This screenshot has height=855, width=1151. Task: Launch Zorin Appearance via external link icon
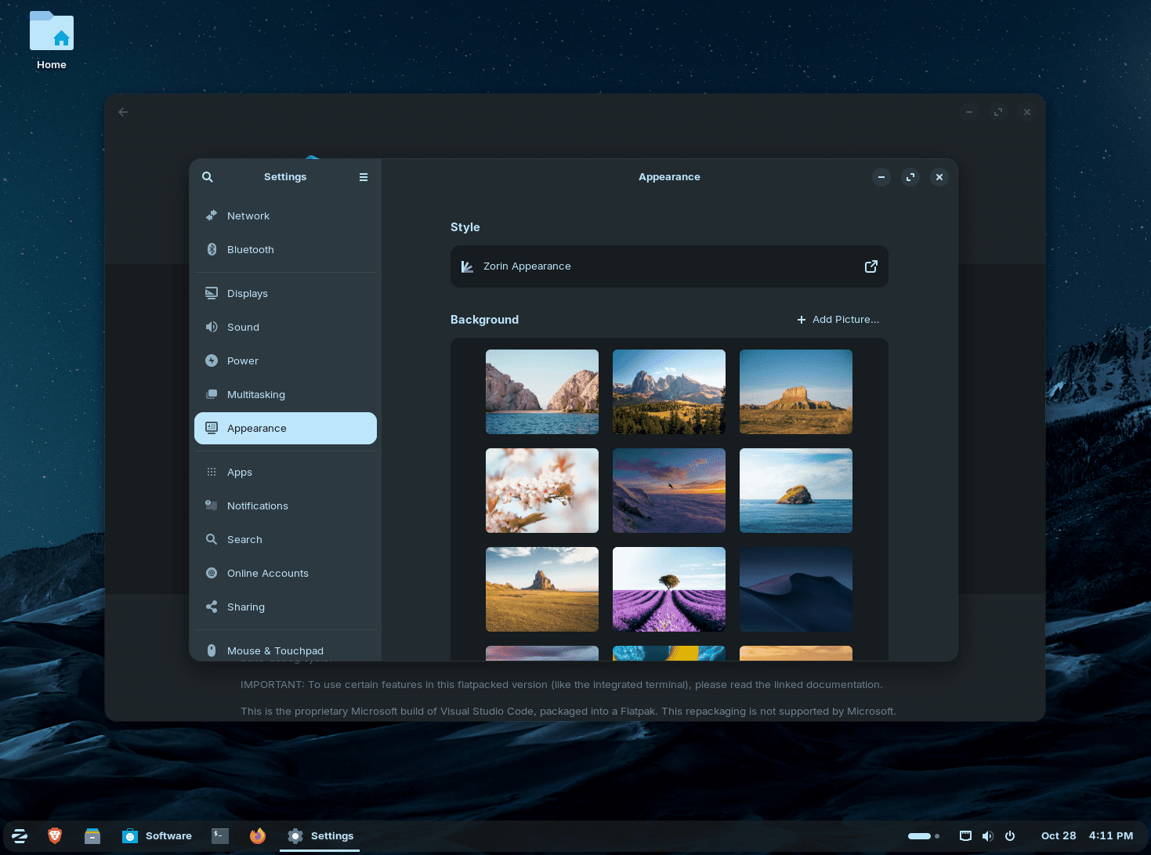click(x=871, y=266)
